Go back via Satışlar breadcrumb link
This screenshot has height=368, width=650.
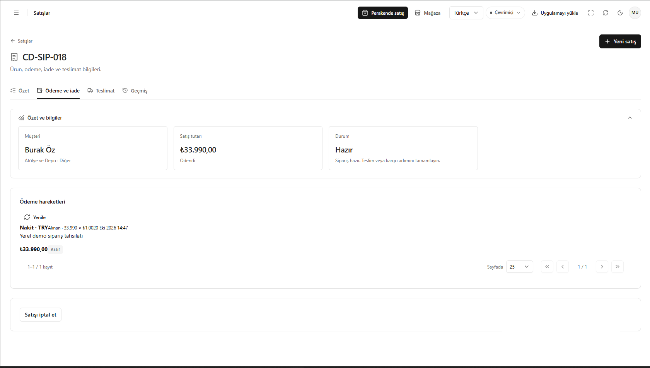(x=22, y=41)
